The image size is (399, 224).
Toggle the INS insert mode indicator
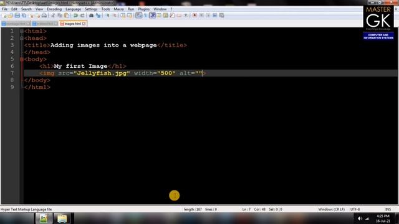point(388,210)
